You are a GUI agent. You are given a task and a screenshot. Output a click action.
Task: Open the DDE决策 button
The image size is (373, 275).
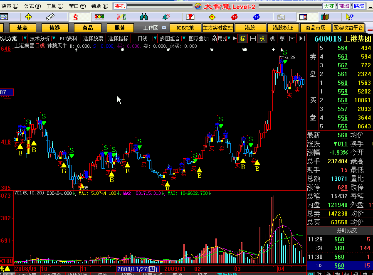(x=185, y=28)
